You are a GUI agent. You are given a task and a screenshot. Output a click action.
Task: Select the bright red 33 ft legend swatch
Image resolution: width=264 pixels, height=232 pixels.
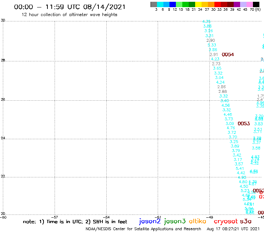218,4
